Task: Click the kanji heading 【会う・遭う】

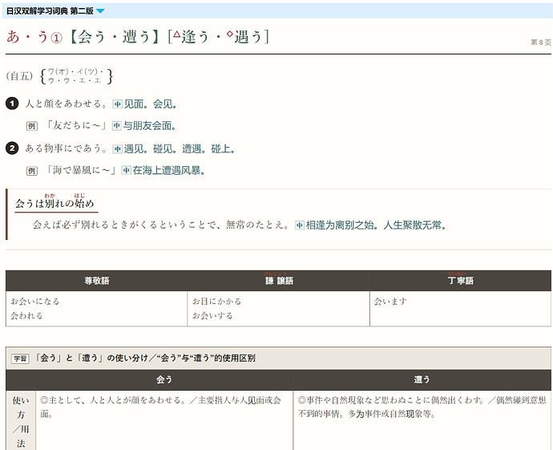Action: [115, 37]
